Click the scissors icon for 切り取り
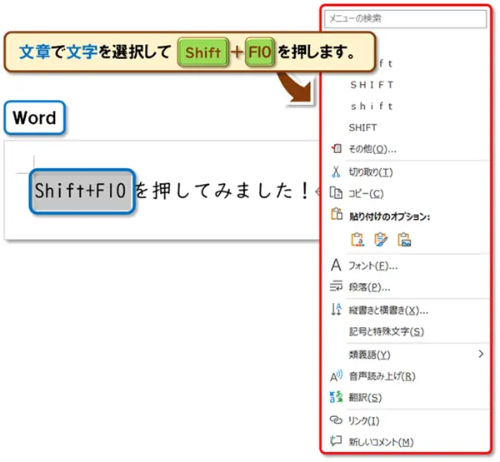 337,172
